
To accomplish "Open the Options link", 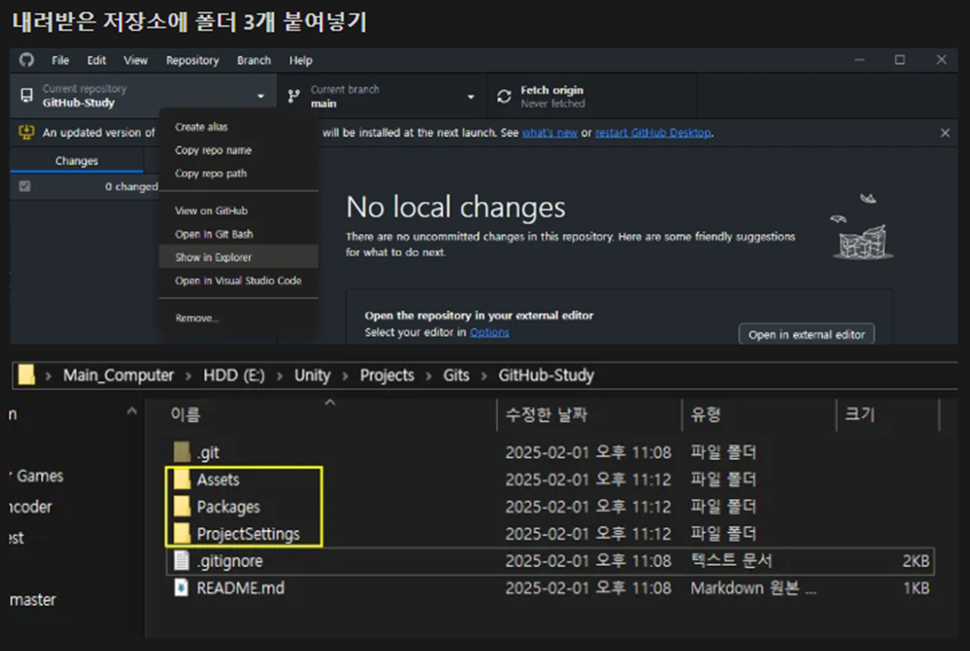I will point(490,333).
